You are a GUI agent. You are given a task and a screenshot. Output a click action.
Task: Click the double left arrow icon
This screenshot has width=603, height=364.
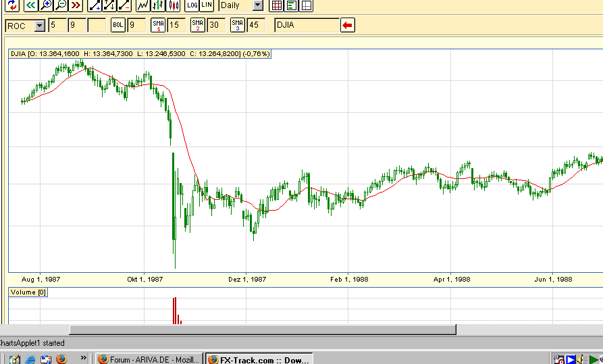point(30,5)
